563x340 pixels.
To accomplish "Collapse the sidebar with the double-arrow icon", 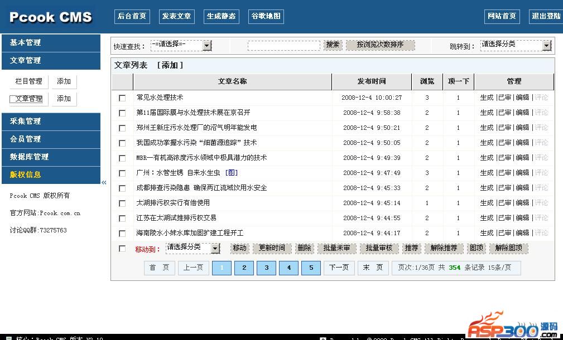I will (x=104, y=183).
